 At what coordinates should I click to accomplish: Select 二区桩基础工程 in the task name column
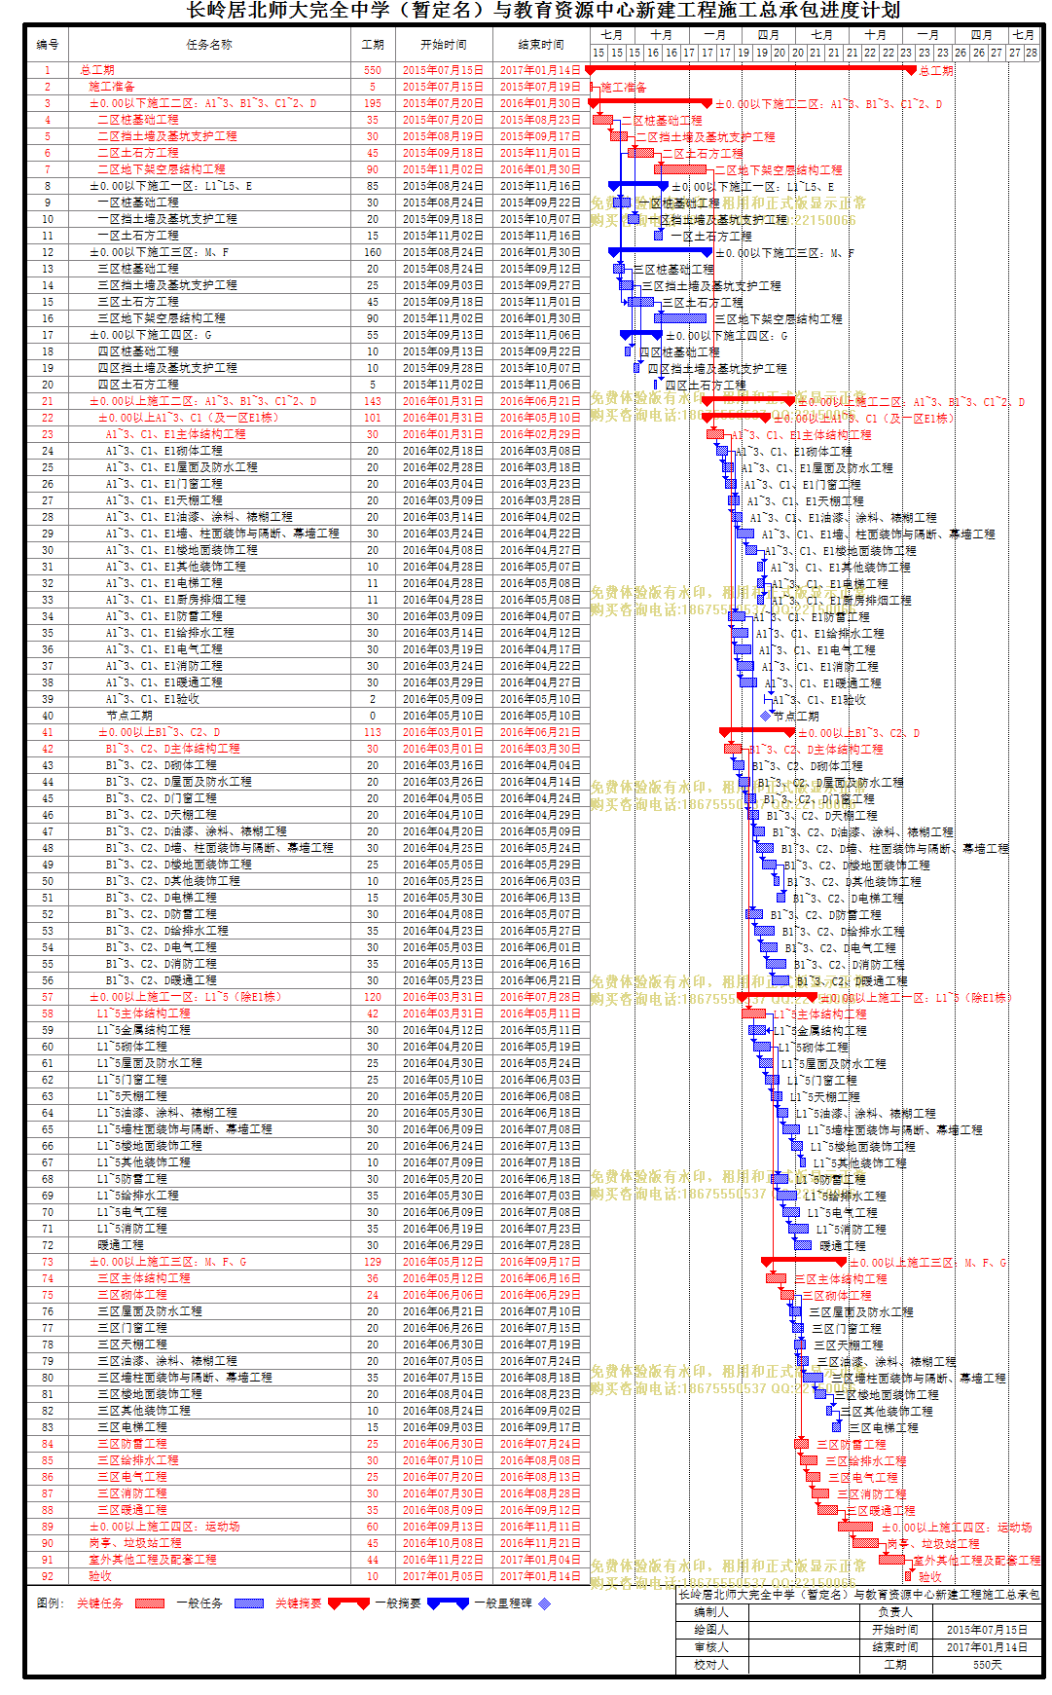[x=138, y=120]
